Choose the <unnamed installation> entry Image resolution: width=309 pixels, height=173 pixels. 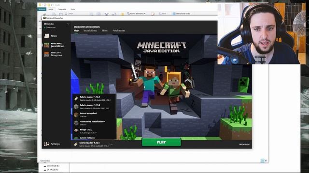[x=94, y=123]
